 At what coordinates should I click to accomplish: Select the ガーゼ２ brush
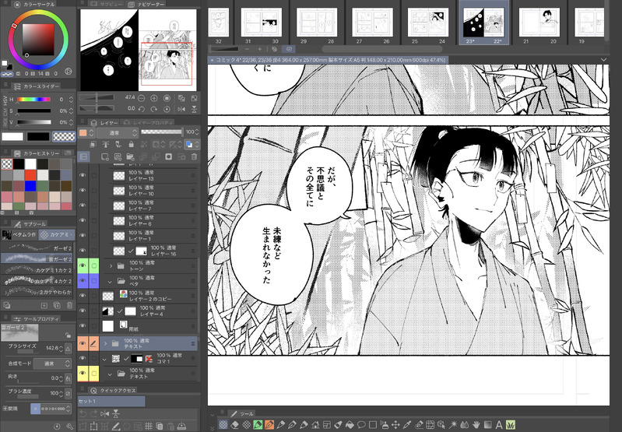(37, 248)
